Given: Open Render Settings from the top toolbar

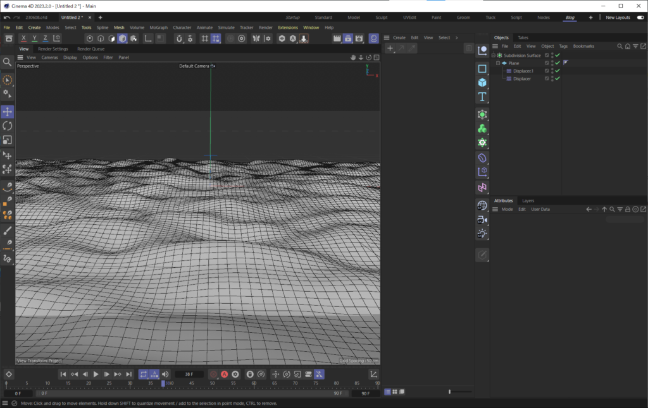Looking at the screenshot, I should point(359,39).
